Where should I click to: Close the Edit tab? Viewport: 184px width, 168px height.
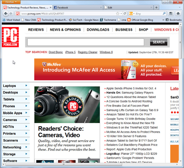click(151, 7)
